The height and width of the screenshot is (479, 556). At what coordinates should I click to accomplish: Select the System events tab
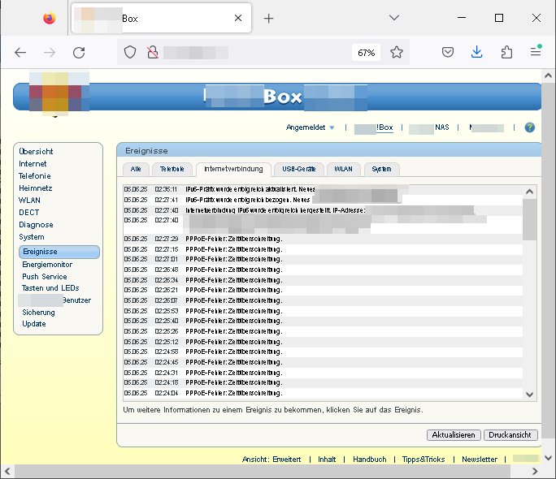pyautogui.click(x=381, y=169)
